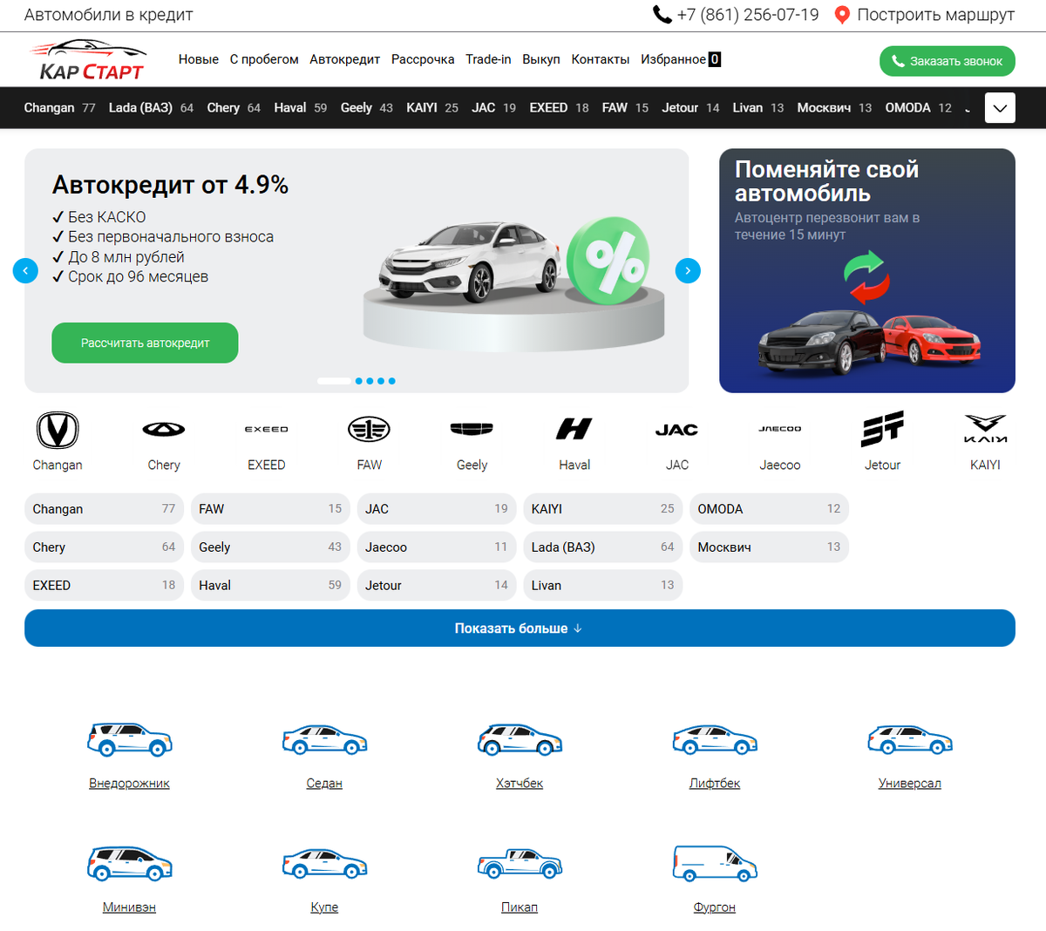Open Избранное favorites in the menu
Viewport: 1046px width, 931px height.
click(x=681, y=59)
